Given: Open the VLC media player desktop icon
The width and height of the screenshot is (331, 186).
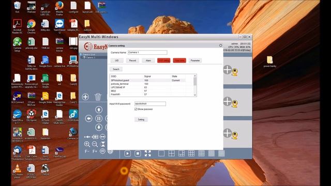Looking at the screenshot, I should coord(17,171).
